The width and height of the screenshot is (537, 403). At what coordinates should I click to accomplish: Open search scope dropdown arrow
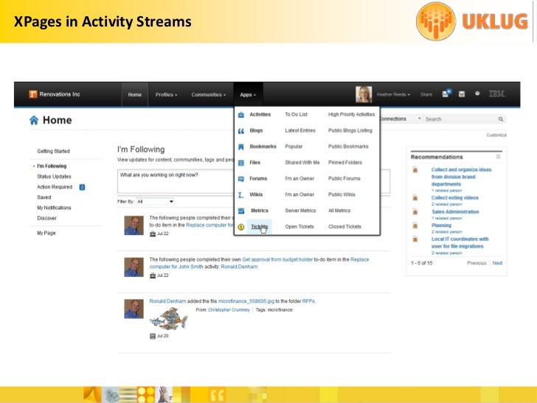[419, 119]
